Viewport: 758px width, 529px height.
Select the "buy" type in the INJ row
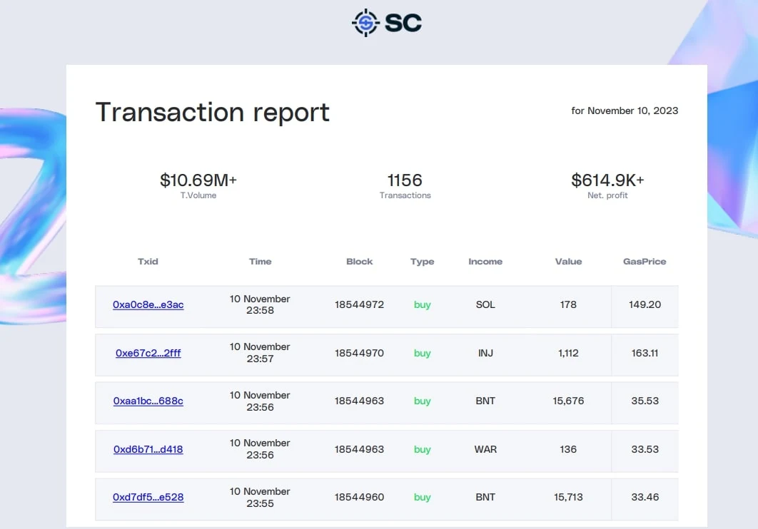pos(422,353)
